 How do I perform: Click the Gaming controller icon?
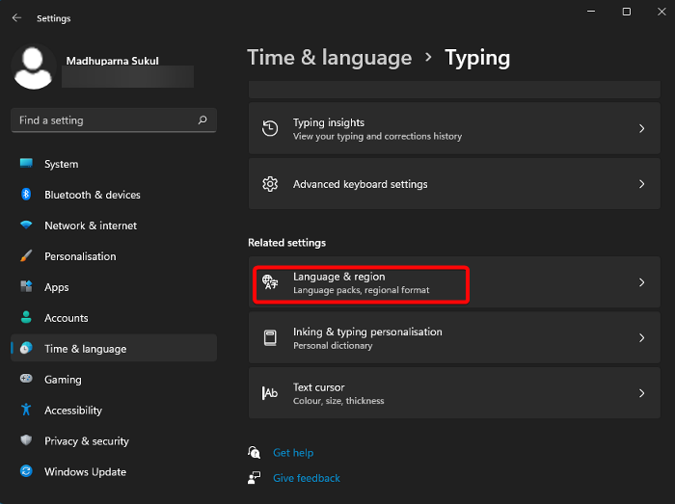click(26, 380)
